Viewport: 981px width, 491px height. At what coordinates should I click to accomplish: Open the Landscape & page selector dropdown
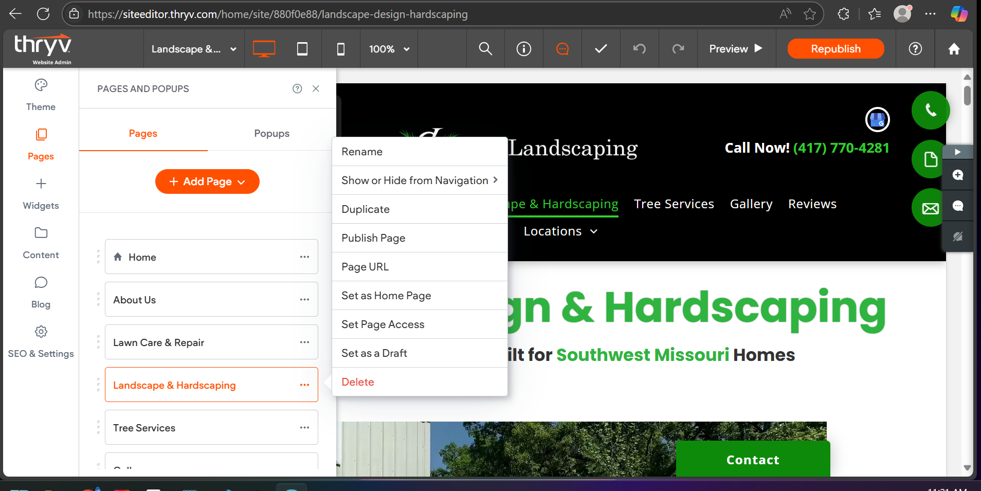[x=193, y=49]
